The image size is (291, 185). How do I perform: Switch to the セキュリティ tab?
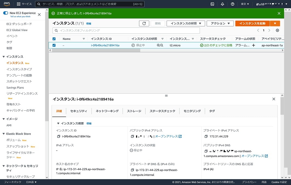click(x=79, y=111)
